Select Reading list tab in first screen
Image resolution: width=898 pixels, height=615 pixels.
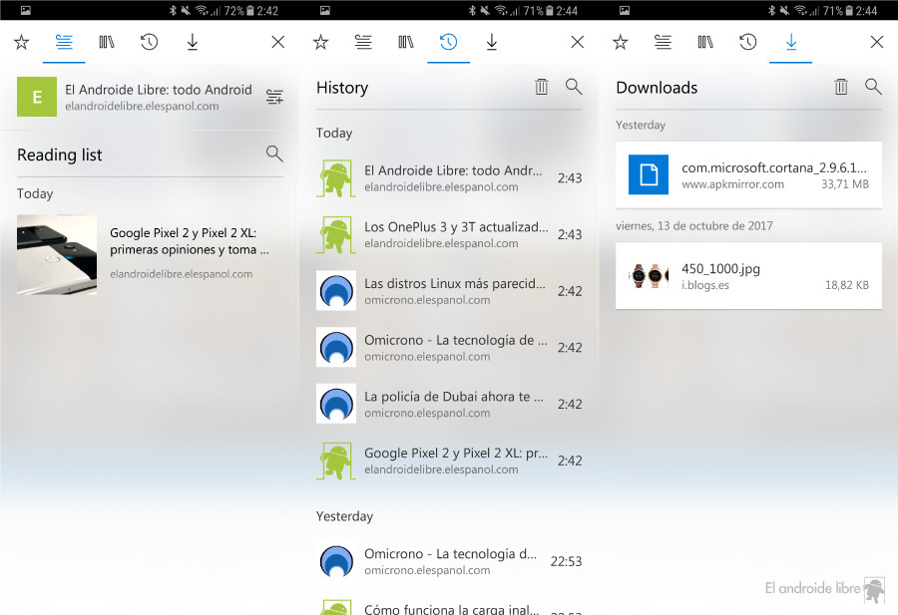point(64,42)
